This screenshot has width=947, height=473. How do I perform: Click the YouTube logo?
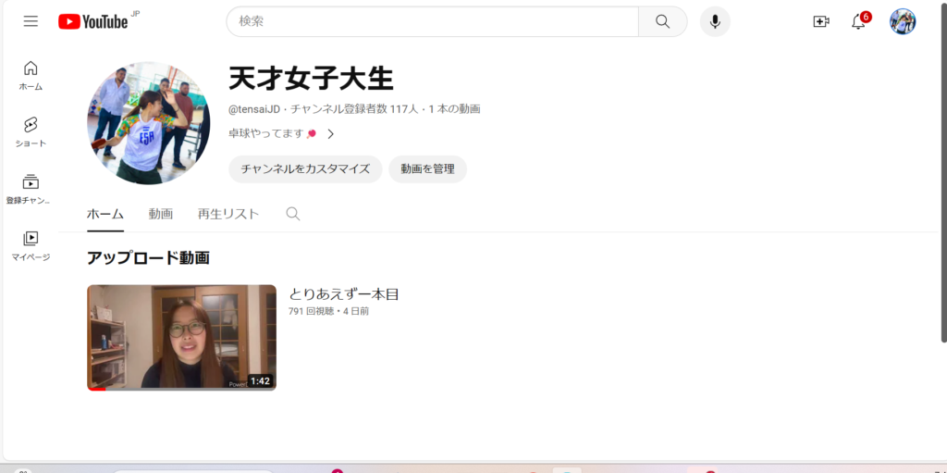(x=93, y=21)
